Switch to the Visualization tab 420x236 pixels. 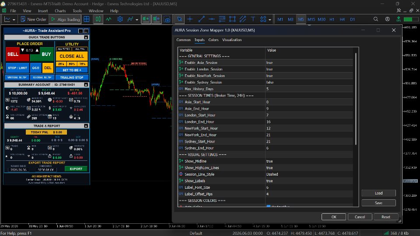click(x=232, y=40)
